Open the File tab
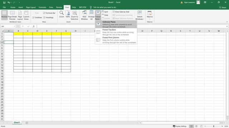Image resolution: width=229 pixels, height=128 pixels. point(4,7)
